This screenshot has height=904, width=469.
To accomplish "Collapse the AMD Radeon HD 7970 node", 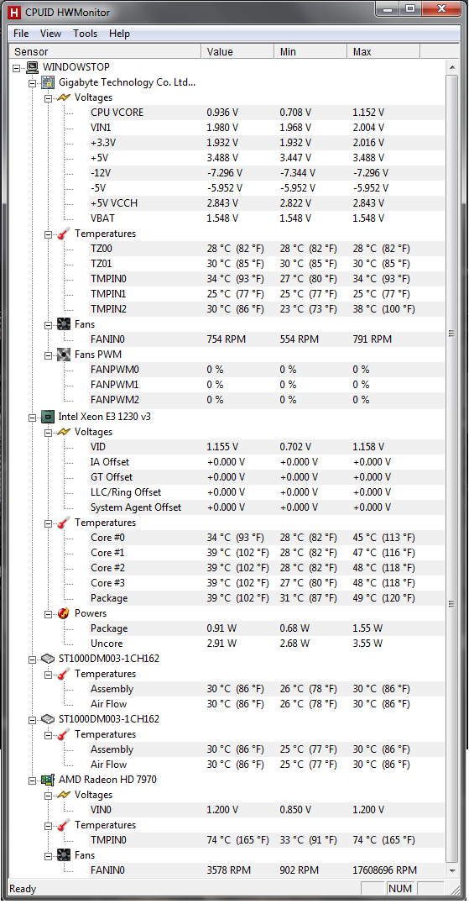I will tap(33, 780).
